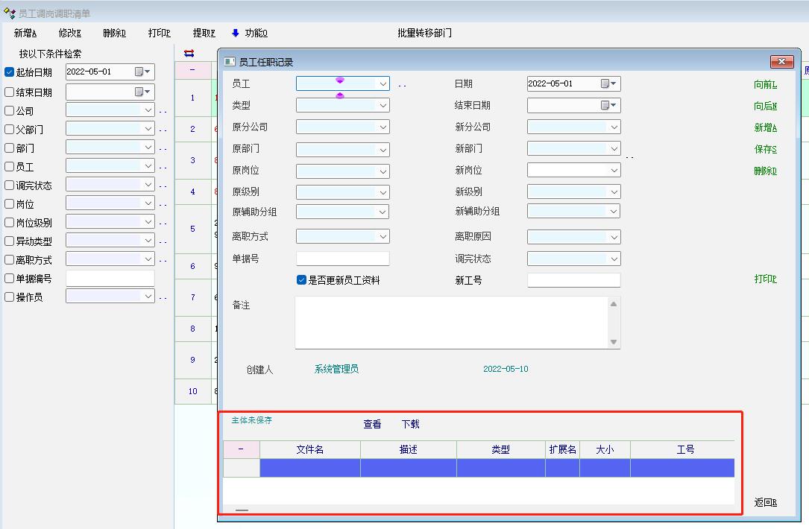Open the calendar icon in the 日期 field

tap(606, 84)
